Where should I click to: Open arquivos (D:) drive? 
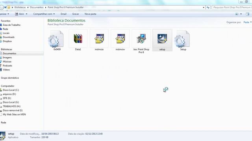(9, 94)
